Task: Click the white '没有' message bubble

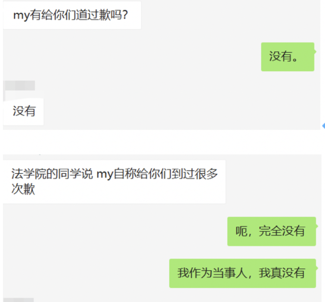Action: pos(23,112)
